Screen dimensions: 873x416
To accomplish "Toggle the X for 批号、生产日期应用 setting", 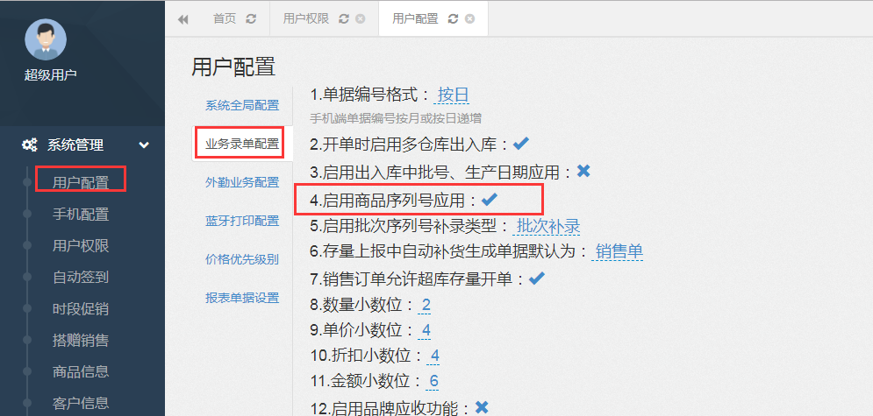I will pos(583,171).
